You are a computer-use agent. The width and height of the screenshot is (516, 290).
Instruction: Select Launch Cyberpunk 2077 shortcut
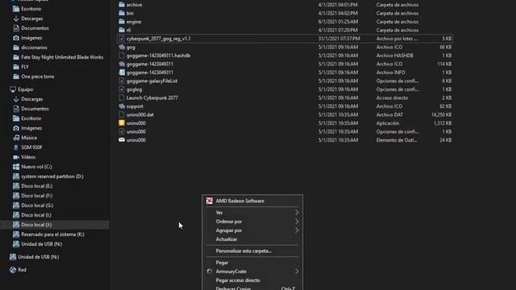coord(152,97)
